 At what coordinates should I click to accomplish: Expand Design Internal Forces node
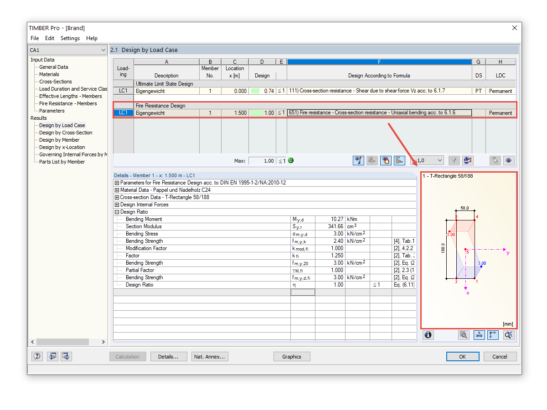click(117, 205)
